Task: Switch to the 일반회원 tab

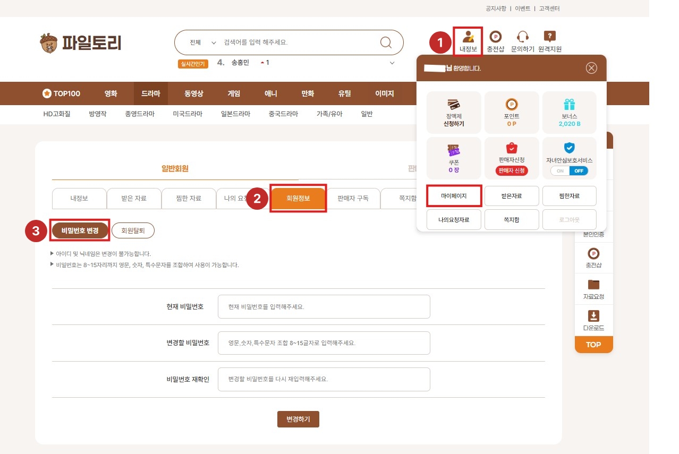Action: click(175, 169)
